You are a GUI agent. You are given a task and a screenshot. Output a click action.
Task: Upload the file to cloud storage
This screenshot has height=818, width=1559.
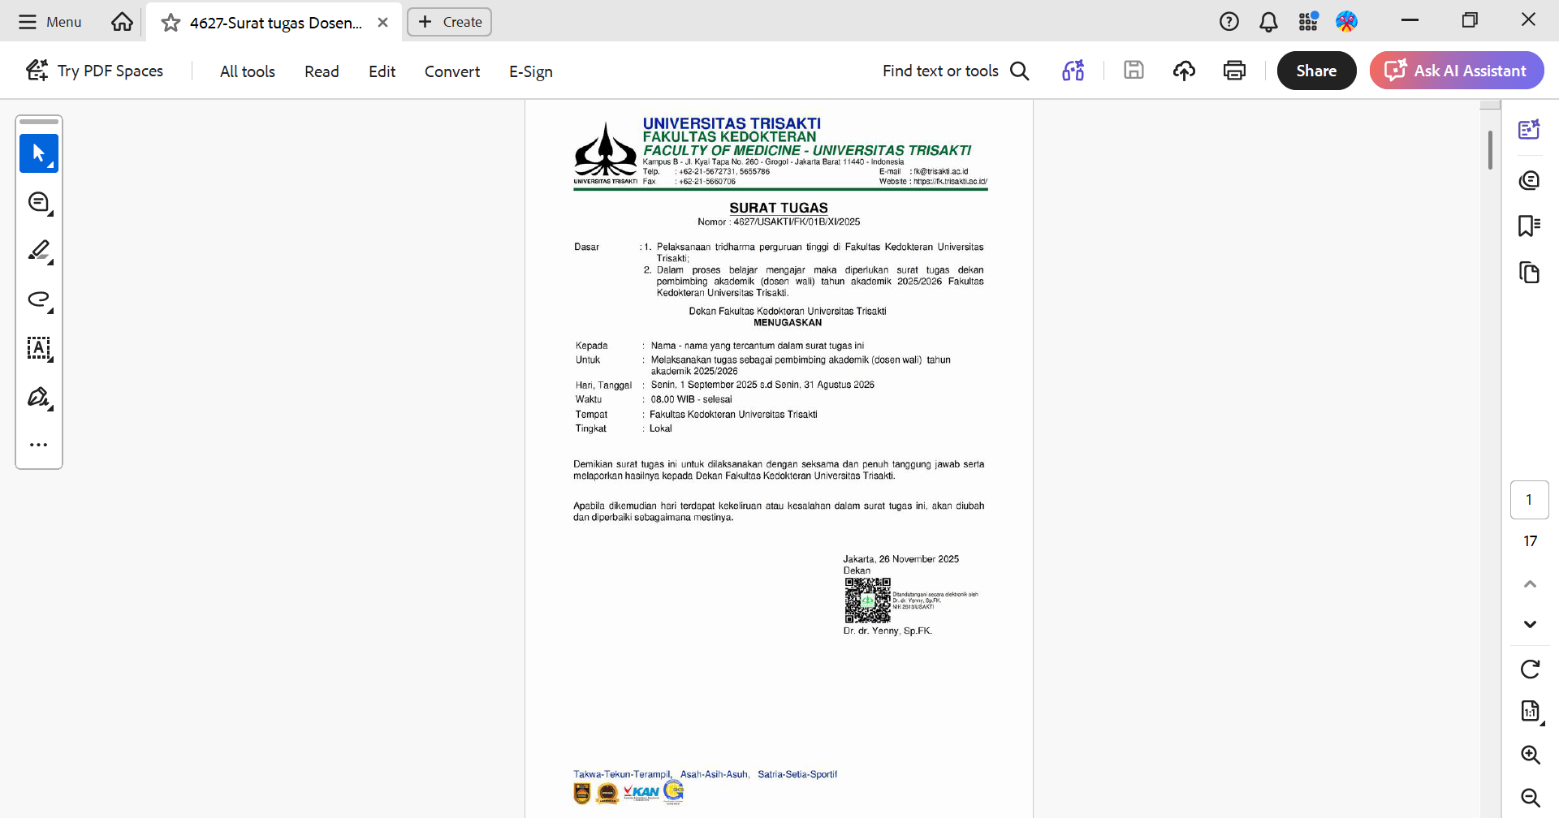point(1184,71)
